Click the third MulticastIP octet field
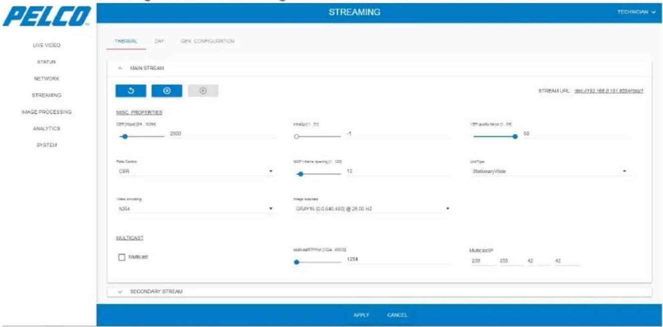The image size is (663, 327). (x=539, y=261)
